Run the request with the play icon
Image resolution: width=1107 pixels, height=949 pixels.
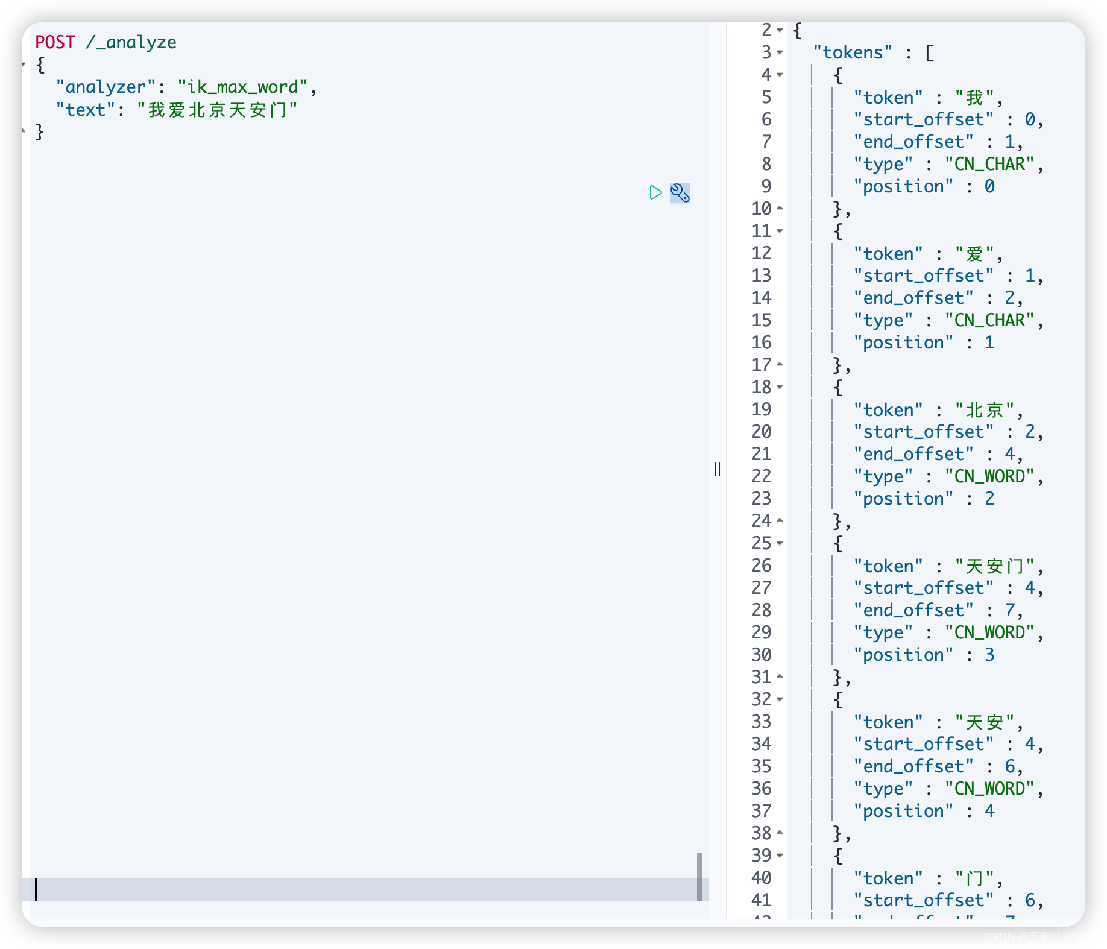pos(655,192)
